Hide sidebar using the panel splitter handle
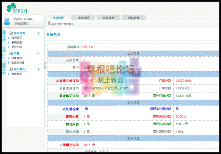 click(45, 65)
